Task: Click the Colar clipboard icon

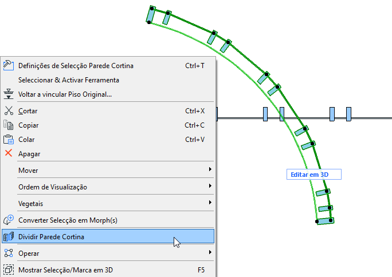Action: point(9,139)
